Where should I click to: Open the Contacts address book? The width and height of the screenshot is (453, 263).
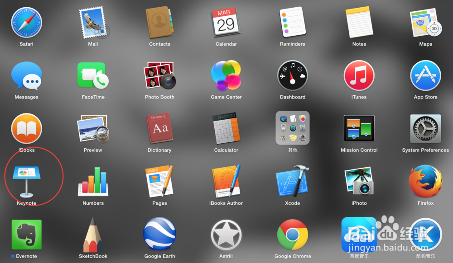coord(159,23)
